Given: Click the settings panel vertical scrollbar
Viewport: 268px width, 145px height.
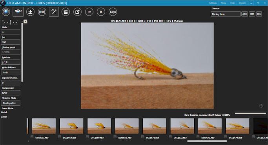Looking at the screenshot, I should click(22, 52).
